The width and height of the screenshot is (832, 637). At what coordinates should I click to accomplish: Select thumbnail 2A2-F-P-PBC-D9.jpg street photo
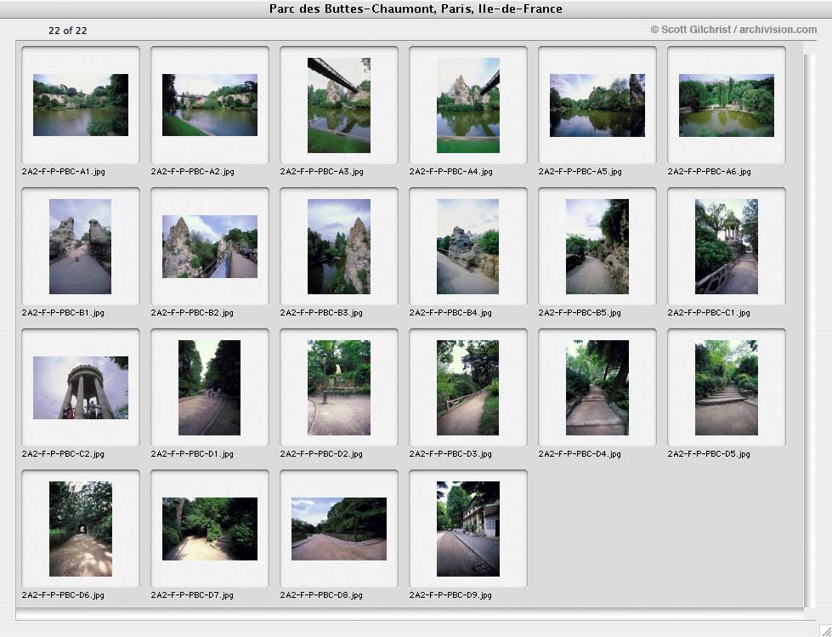[468, 529]
